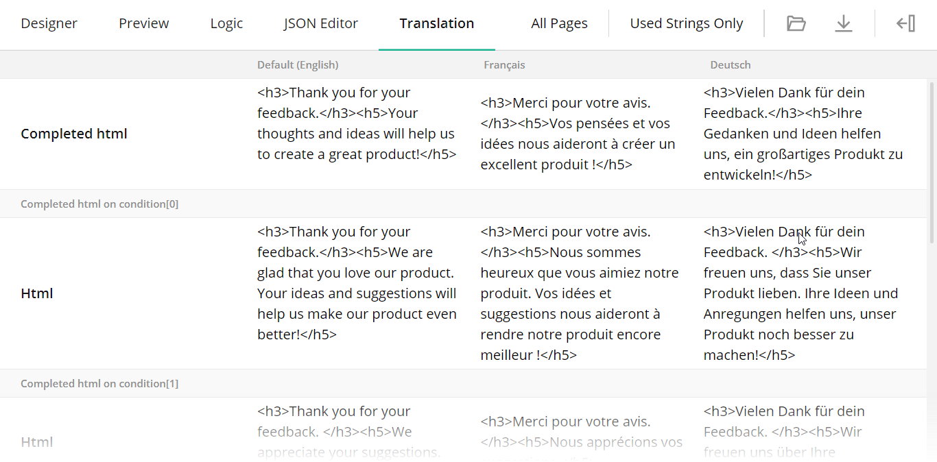Open the JSON Editor tab
This screenshot has height=462, width=937.
[320, 23]
